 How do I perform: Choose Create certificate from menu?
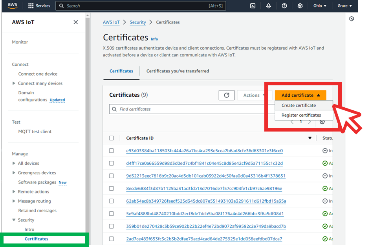click(x=304, y=105)
